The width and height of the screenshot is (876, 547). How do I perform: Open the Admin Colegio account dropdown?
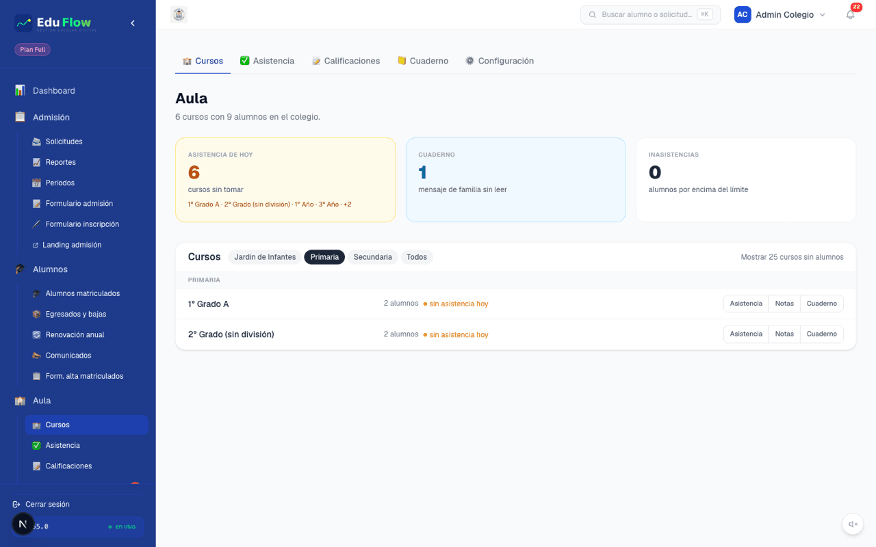pos(780,14)
